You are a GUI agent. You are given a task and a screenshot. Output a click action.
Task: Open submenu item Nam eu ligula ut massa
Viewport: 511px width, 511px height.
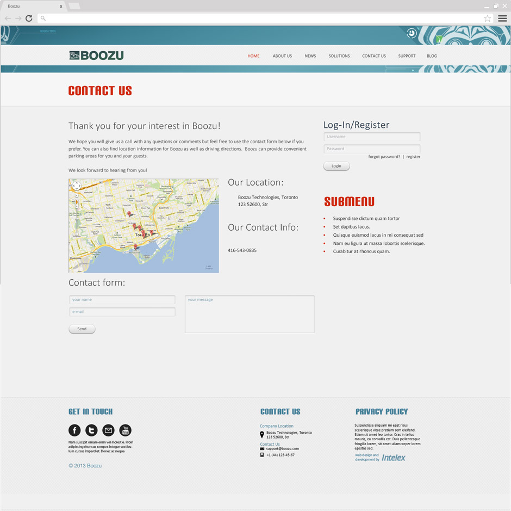pyautogui.click(x=379, y=243)
